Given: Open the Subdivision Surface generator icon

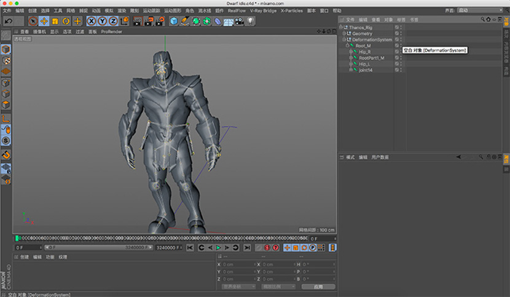Looking at the screenshot, I should tap(196, 22).
